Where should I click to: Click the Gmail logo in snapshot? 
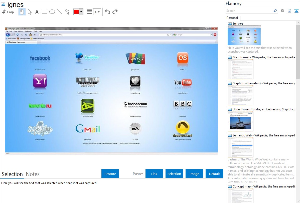[88, 129]
